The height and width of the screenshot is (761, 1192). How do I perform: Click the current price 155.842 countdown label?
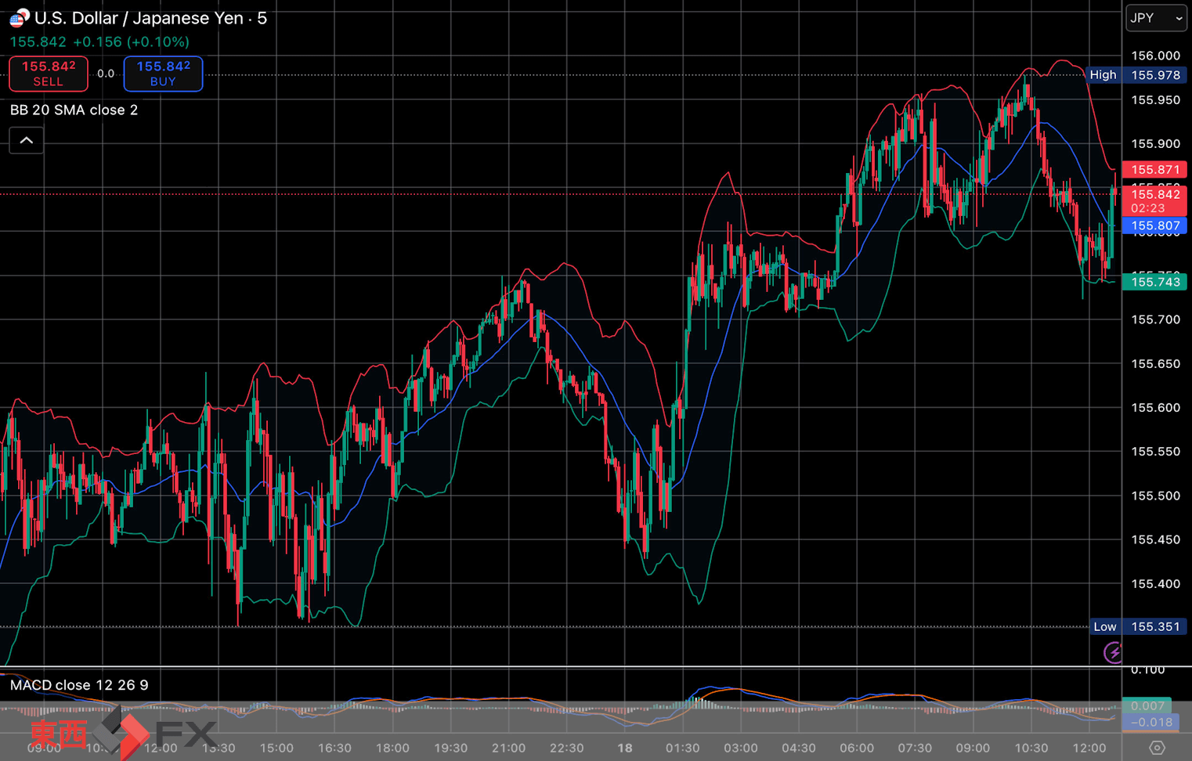(1154, 200)
